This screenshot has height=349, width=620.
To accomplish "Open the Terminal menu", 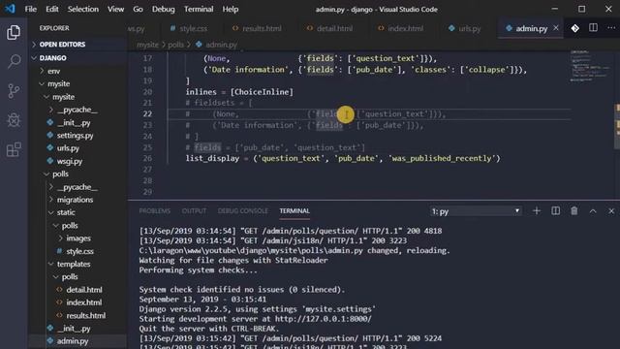I will click(x=199, y=9).
